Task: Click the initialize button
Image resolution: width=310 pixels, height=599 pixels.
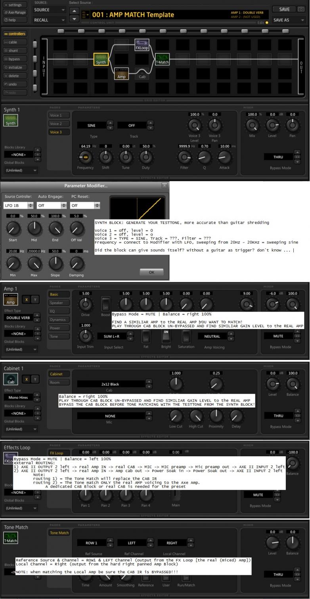Action: [x=15, y=67]
